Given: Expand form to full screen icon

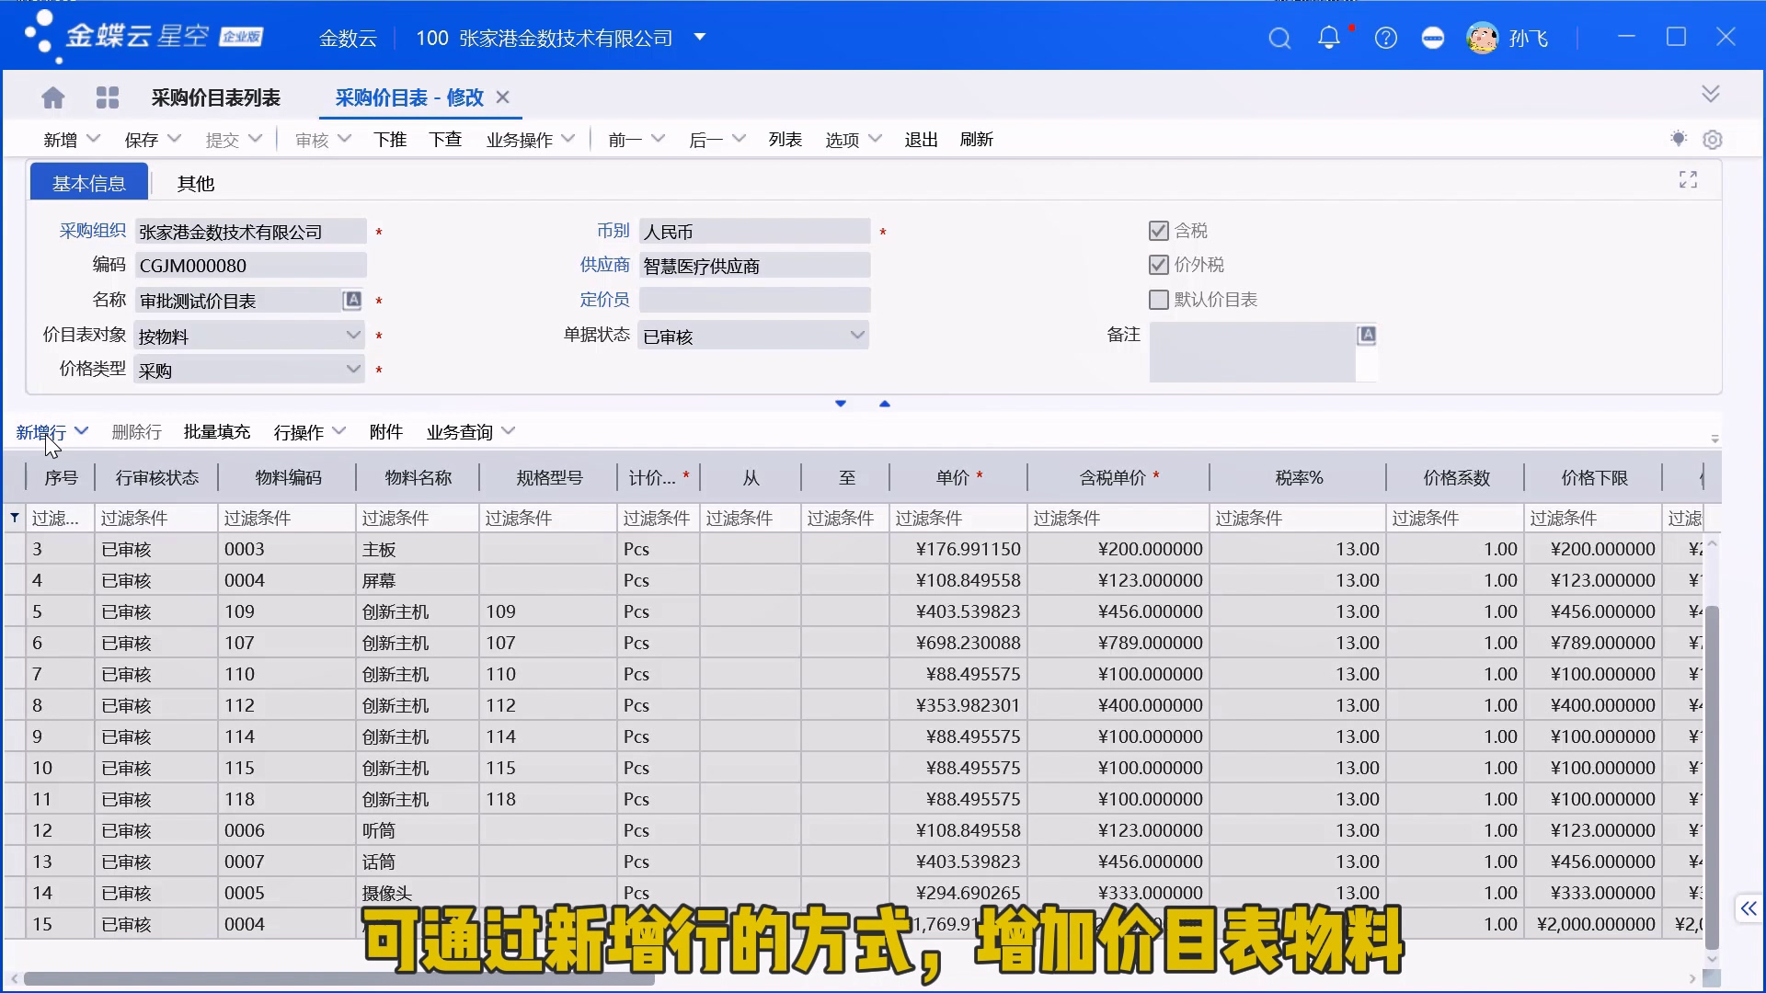Looking at the screenshot, I should pyautogui.click(x=1688, y=180).
